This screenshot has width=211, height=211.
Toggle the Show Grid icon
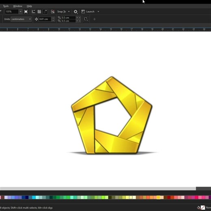tap(39, 12)
